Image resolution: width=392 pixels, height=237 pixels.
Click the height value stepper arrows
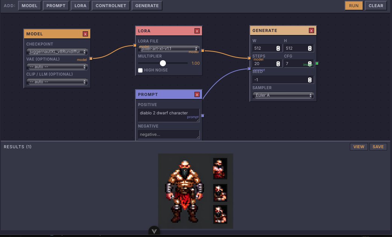point(310,48)
